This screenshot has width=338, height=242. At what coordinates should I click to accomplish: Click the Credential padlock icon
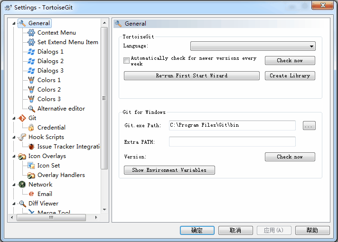click(x=31, y=128)
